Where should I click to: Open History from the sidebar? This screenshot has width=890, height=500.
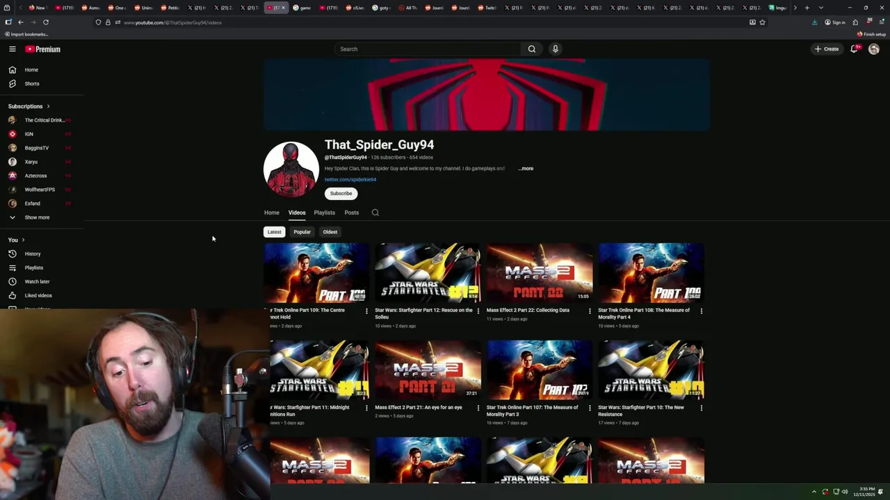(x=33, y=253)
